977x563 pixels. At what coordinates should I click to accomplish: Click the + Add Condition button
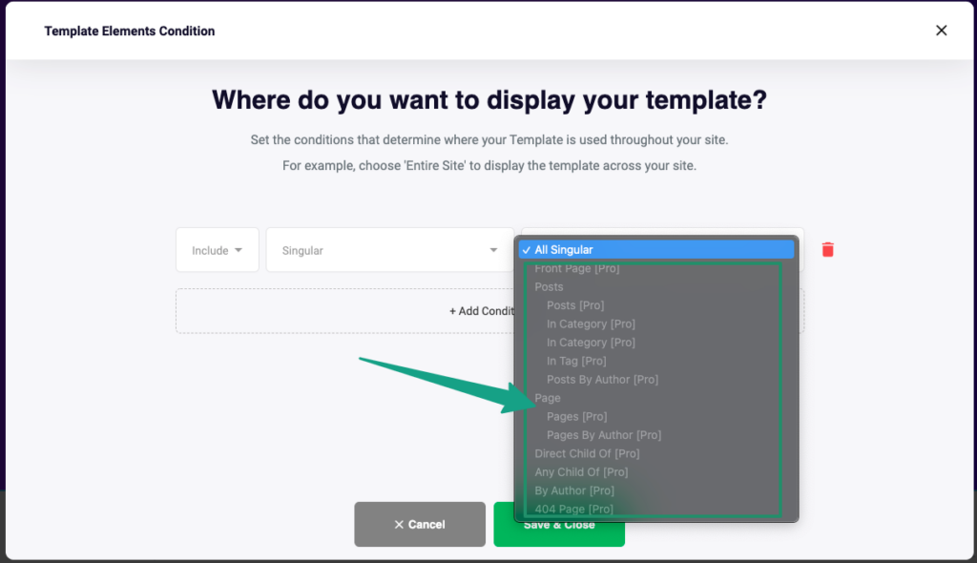tap(343, 311)
